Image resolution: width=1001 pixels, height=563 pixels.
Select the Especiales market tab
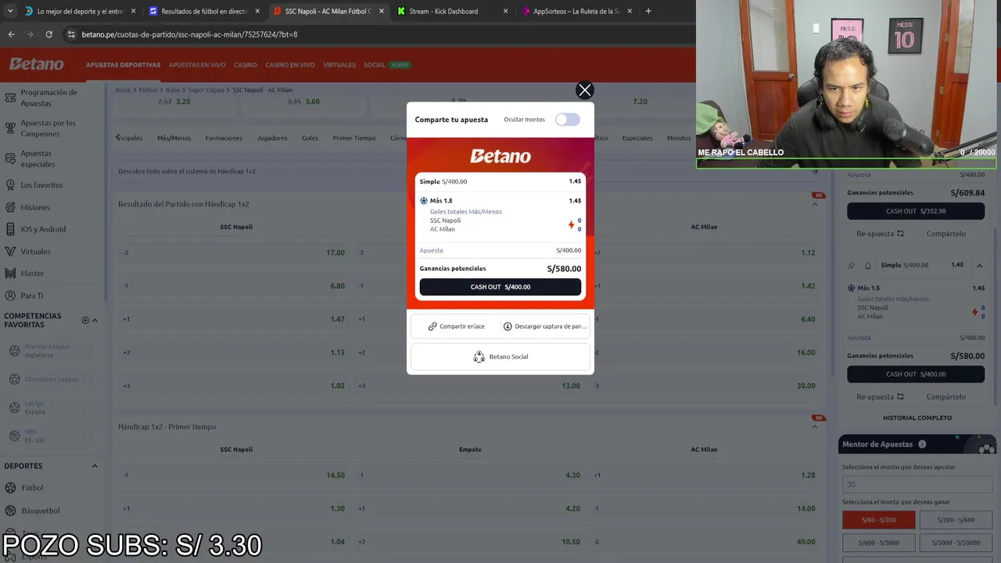coord(637,138)
